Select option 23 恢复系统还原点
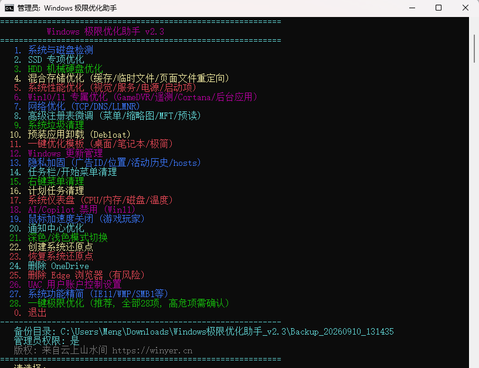Viewport: 479px width, 368px height. click(52, 257)
